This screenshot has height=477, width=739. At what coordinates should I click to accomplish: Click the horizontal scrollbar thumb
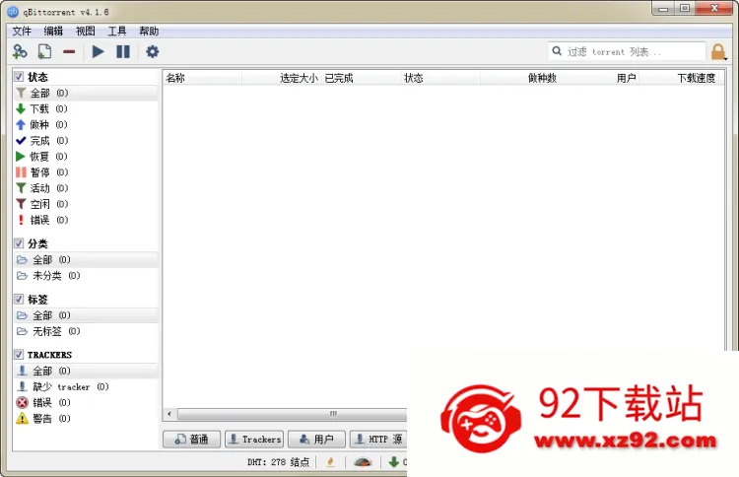click(x=293, y=414)
